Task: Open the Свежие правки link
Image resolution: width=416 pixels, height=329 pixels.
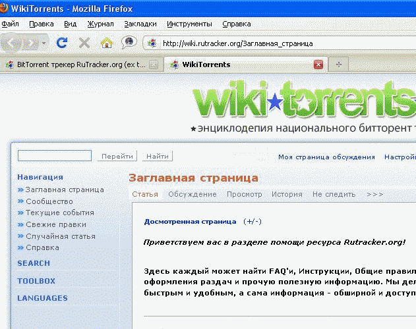Action: (55, 224)
